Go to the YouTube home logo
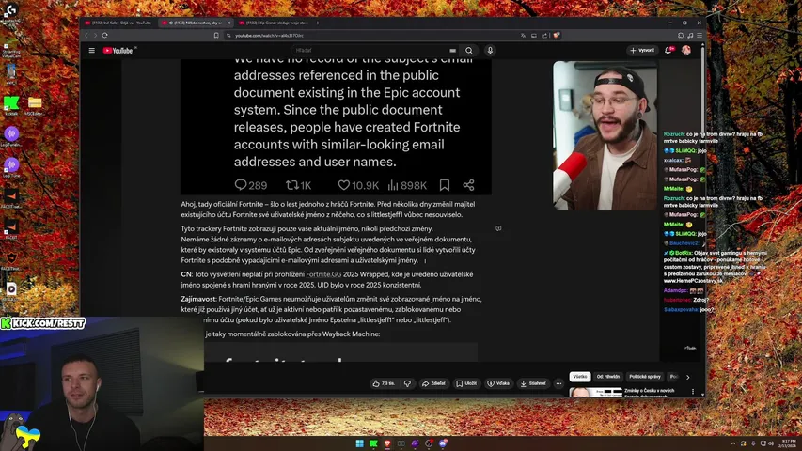 click(118, 50)
